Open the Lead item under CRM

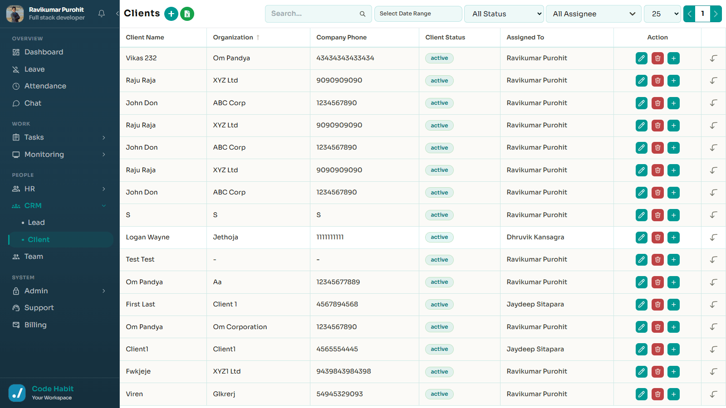coord(36,223)
